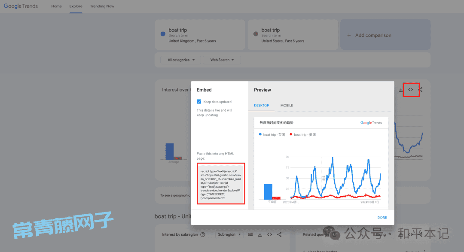Click the Google Trends logo

[x=21, y=6]
